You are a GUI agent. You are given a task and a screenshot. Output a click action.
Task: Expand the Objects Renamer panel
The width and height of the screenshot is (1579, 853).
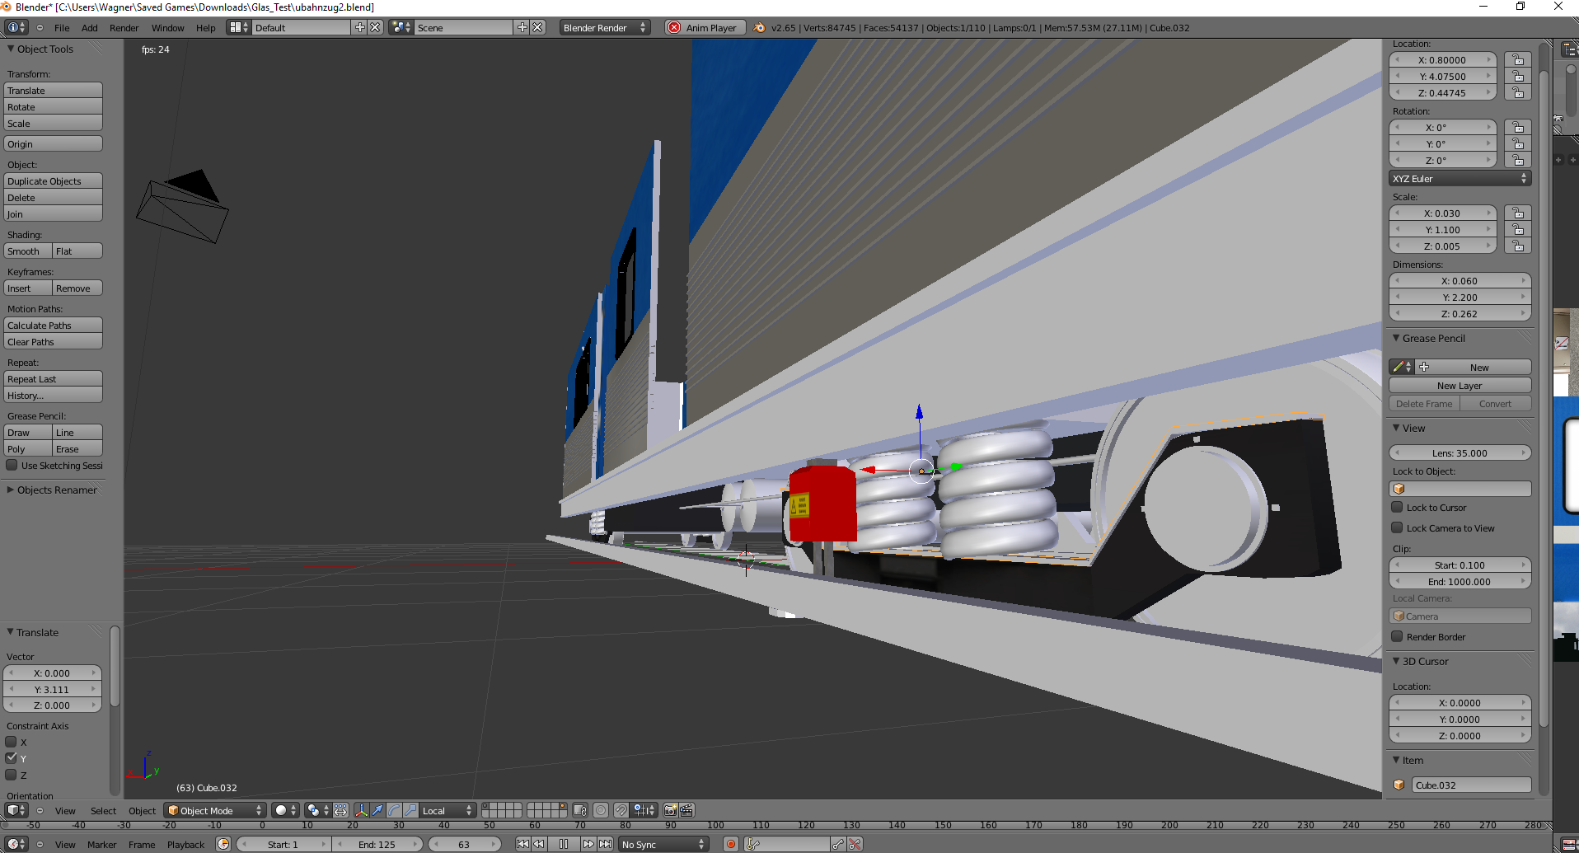click(x=56, y=490)
